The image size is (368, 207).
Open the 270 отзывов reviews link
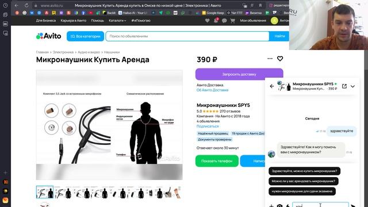(230, 111)
